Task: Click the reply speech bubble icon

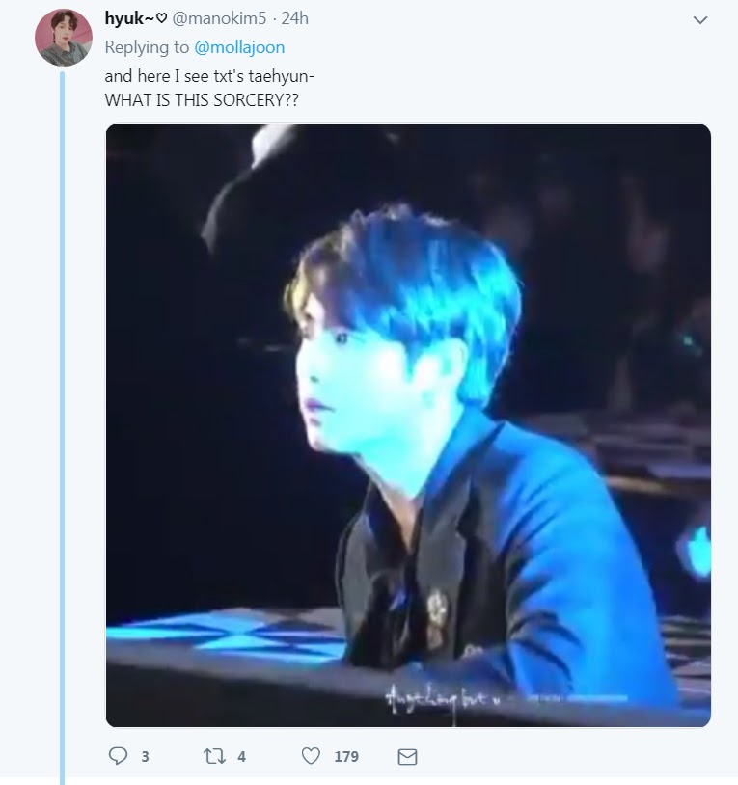Action: coord(118,756)
